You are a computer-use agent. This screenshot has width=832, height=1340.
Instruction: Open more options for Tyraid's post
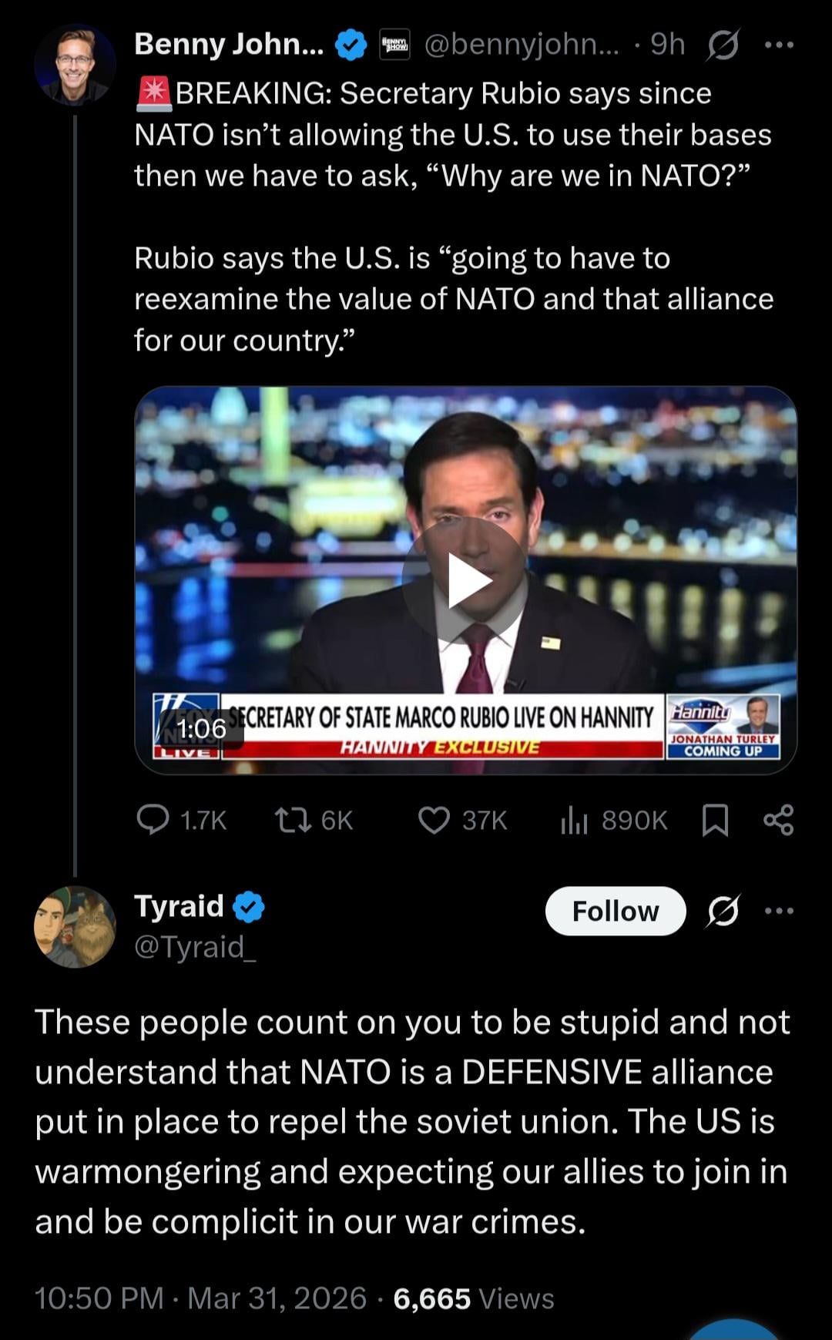[x=779, y=911]
